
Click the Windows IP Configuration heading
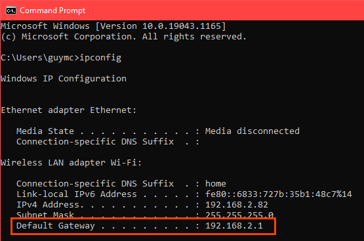[64, 79]
